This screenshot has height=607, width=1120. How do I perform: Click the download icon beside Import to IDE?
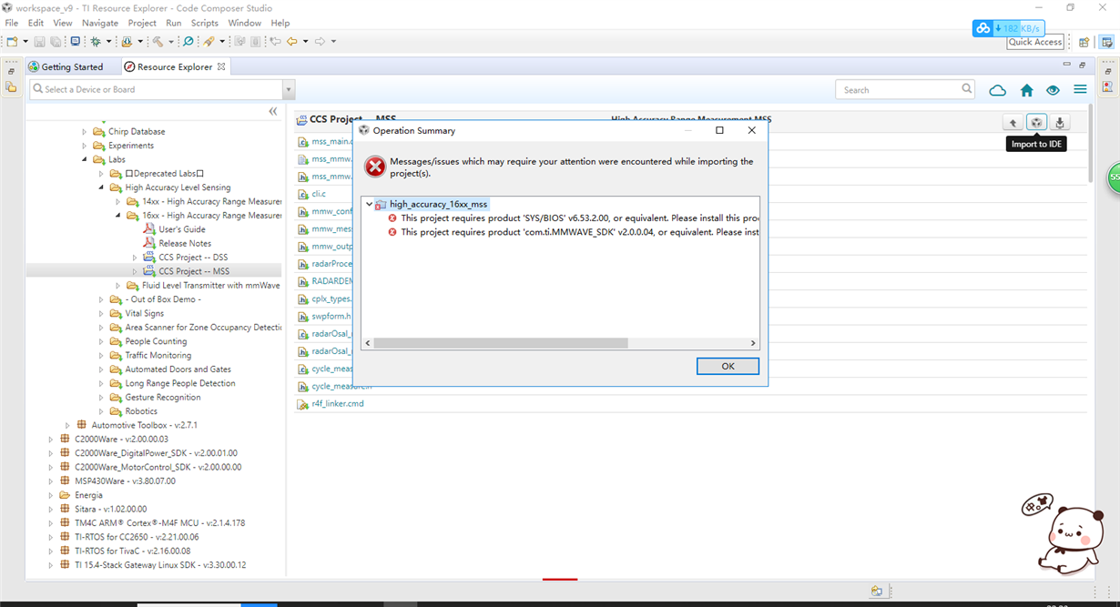click(1059, 123)
